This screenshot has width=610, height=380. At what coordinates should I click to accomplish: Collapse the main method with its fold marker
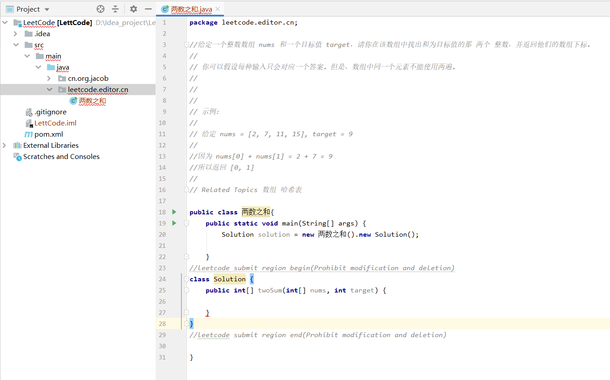[185, 223]
